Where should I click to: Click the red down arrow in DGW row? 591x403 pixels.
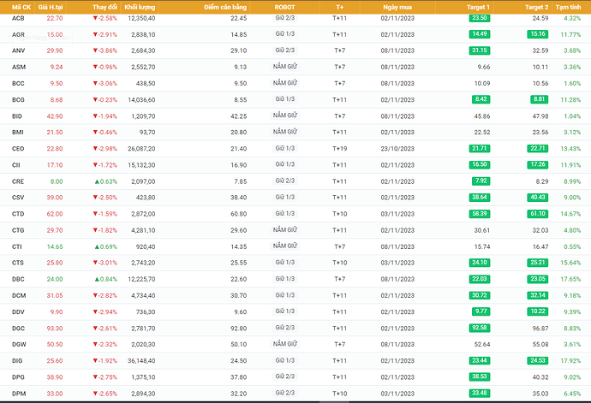(x=95, y=344)
